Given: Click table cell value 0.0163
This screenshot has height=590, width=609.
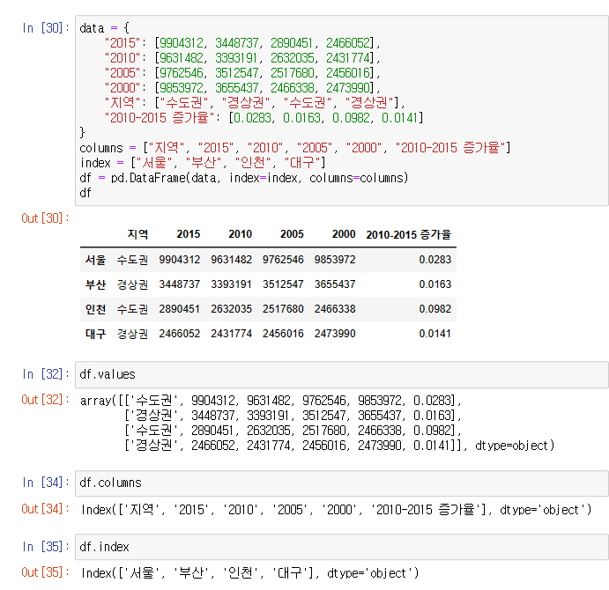Looking at the screenshot, I should coord(435,284).
